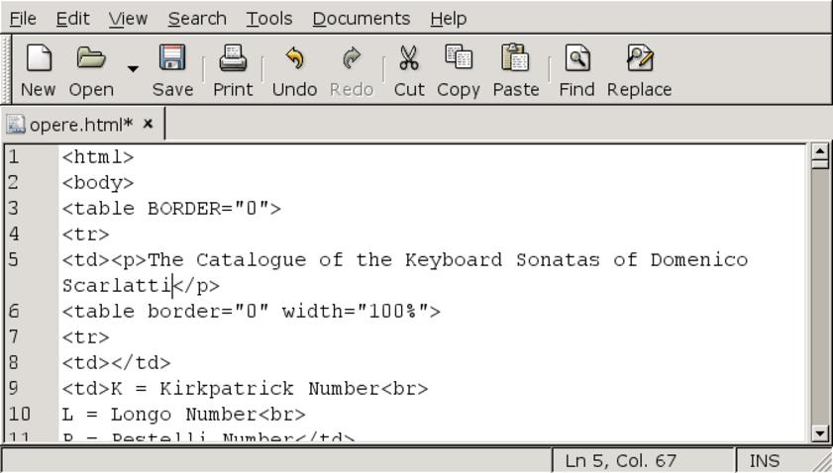Toggle the INS insert mode indicator
The height and width of the screenshot is (473, 833).
click(765, 461)
